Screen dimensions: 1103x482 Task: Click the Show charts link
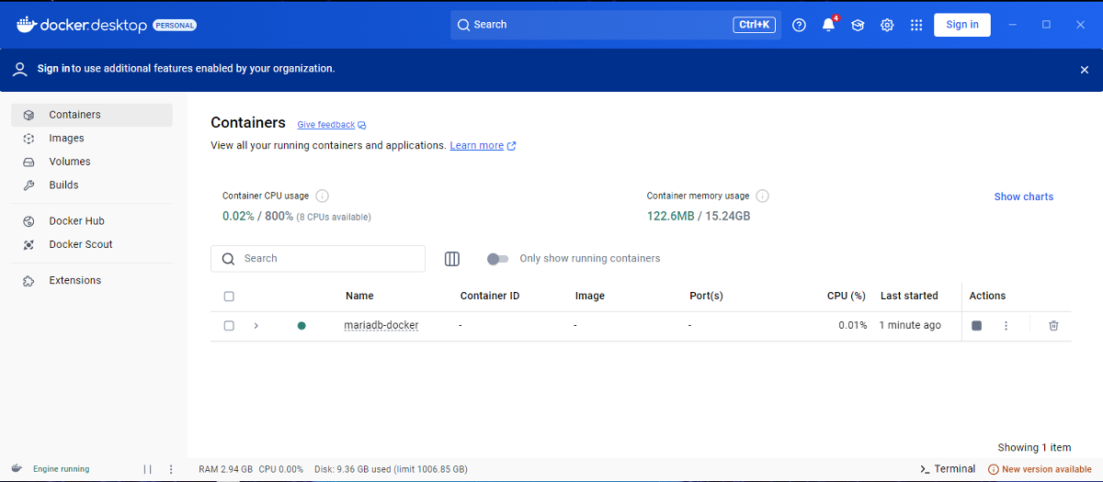pos(1023,196)
